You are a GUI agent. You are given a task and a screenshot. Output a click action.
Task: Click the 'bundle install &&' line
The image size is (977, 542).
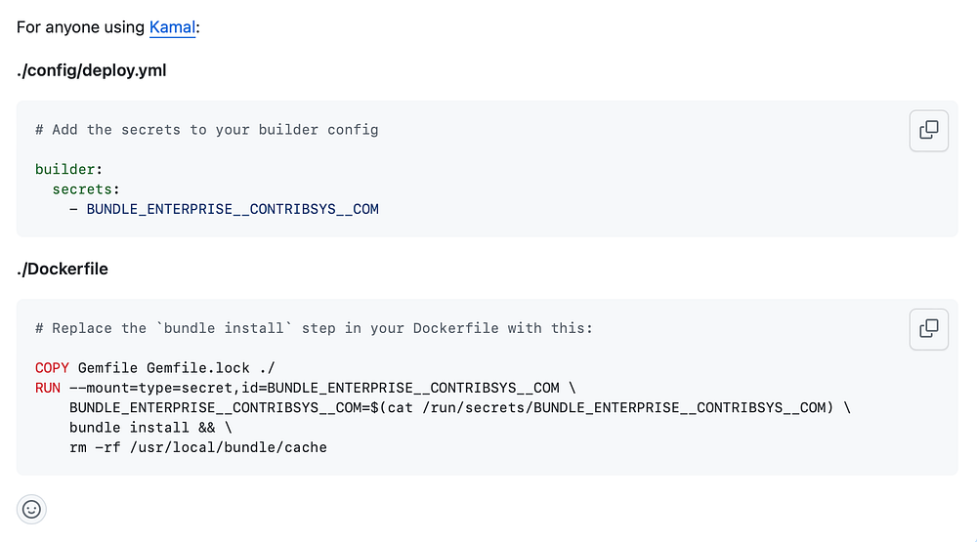(x=150, y=428)
